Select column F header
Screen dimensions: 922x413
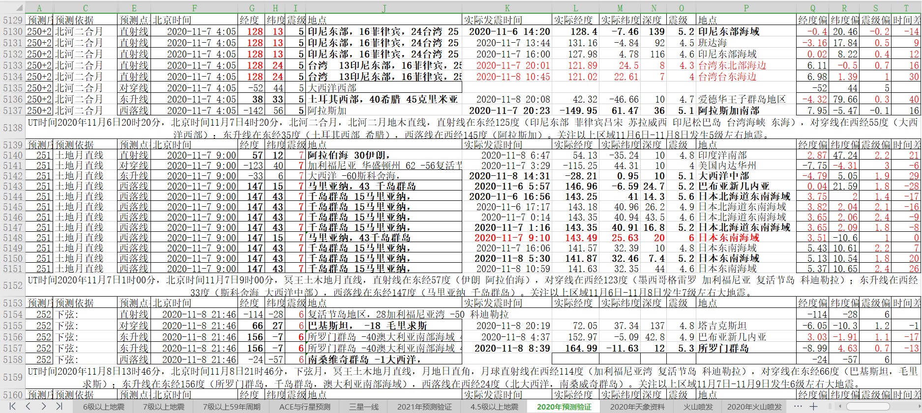click(194, 8)
